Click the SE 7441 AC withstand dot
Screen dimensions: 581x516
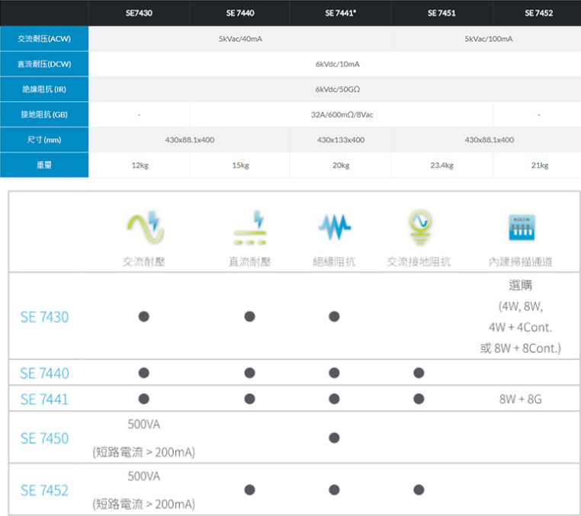pos(144,399)
